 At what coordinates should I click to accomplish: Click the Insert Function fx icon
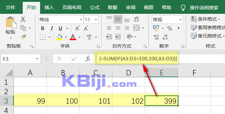click(x=88, y=59)
